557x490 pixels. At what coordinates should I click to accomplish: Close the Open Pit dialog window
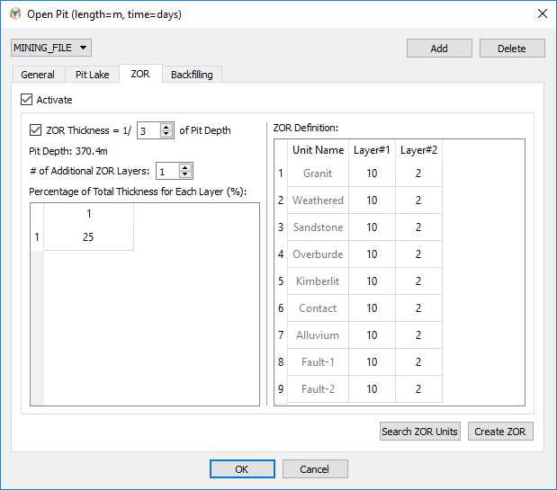tap(542, 13)
